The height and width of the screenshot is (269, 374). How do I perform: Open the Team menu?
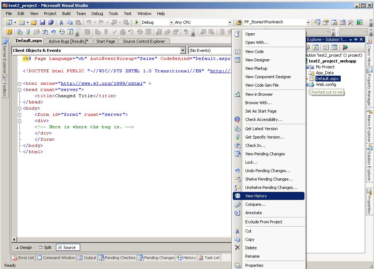pyautogui.click(x=81, y=14)
